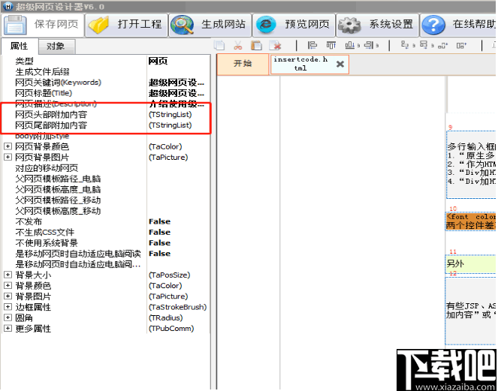Expand the 网页背景图片 property
The image size is (498, 391).
tap(8, 157)
